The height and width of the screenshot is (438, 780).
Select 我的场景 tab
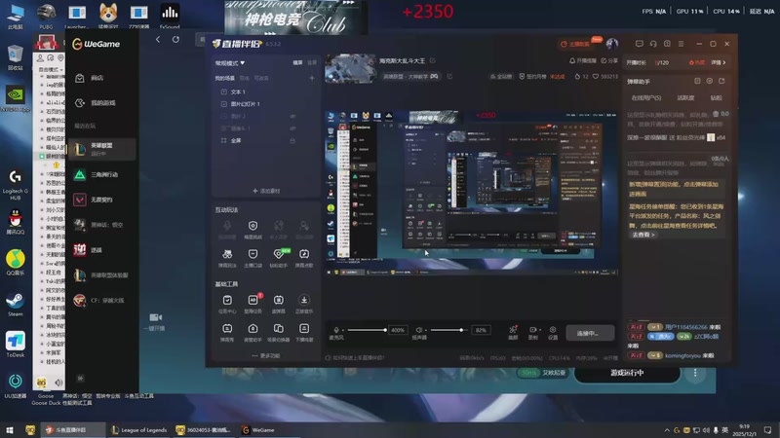(x=225, y=78)
